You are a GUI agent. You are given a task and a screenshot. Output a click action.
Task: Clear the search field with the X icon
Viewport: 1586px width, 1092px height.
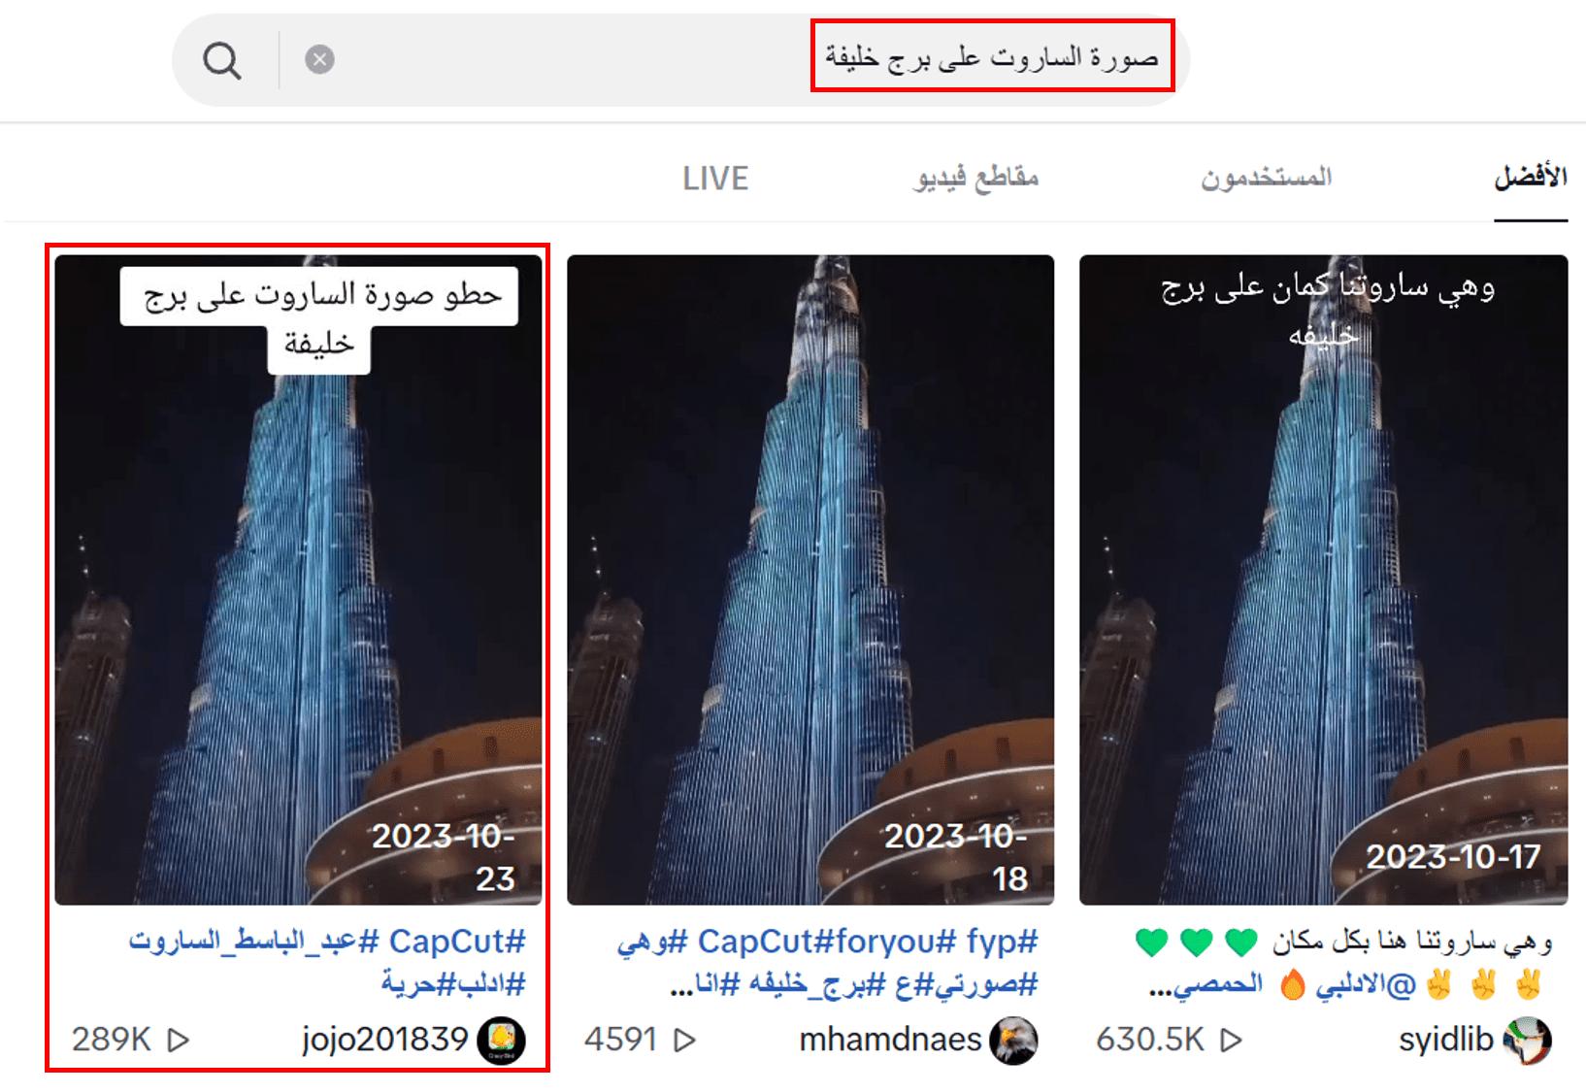[319, 59]
